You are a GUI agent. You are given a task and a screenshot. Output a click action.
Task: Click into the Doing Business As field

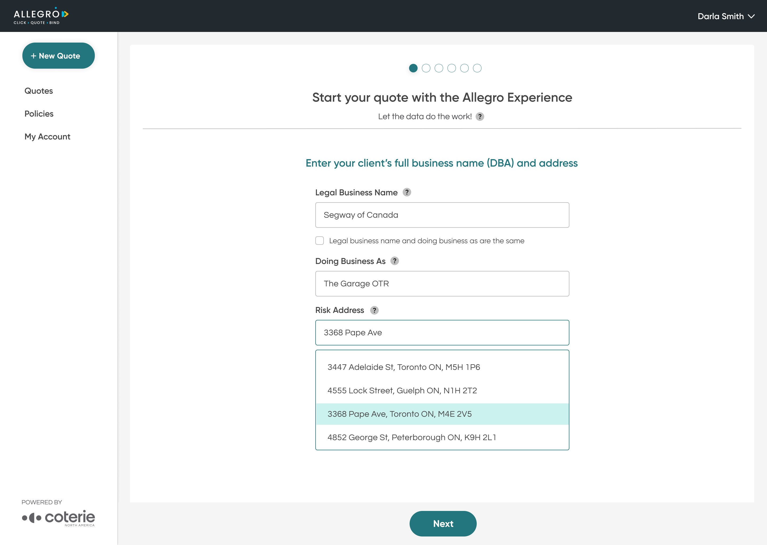tap(442, 284)
